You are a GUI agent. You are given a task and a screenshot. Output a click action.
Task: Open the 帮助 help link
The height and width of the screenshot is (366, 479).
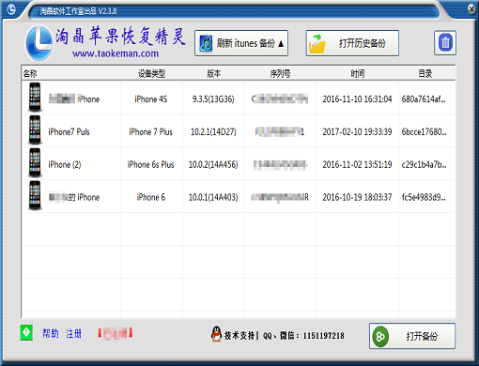pyautogui.click(x=51, y=333)
